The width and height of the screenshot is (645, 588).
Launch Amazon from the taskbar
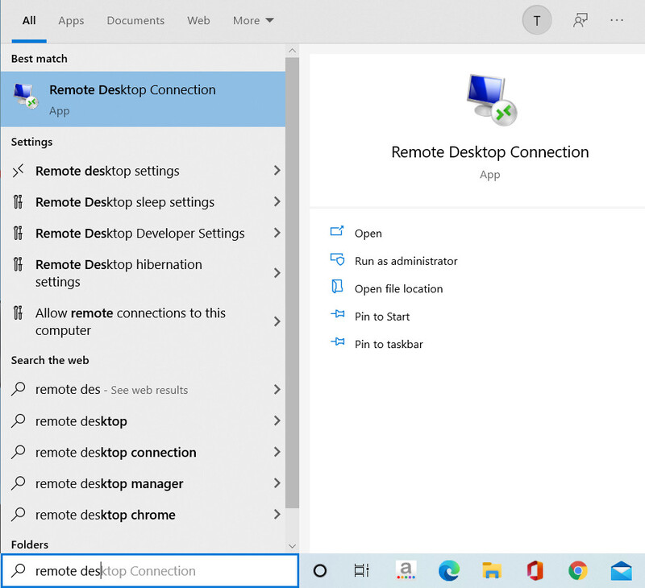coord(406,570)
